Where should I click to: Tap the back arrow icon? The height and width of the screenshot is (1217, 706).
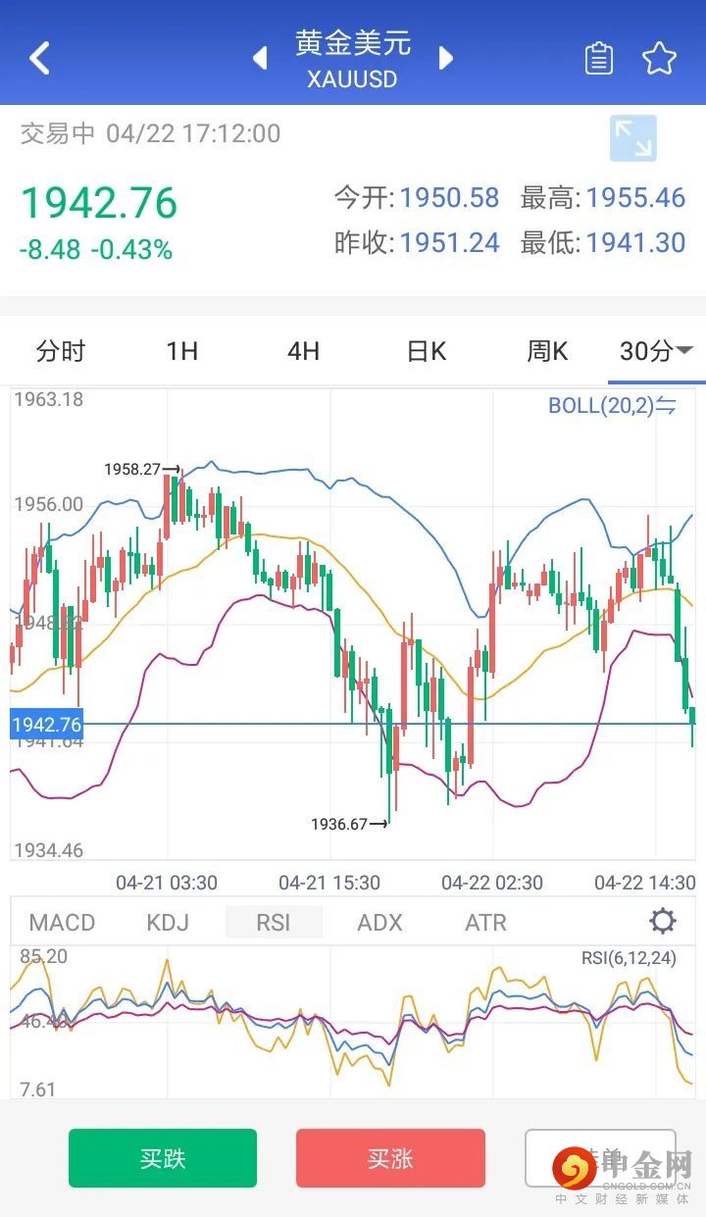coord(39,58)
